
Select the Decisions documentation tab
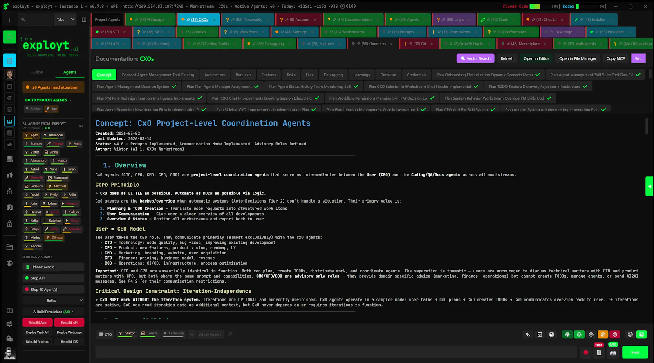(388, 75)
